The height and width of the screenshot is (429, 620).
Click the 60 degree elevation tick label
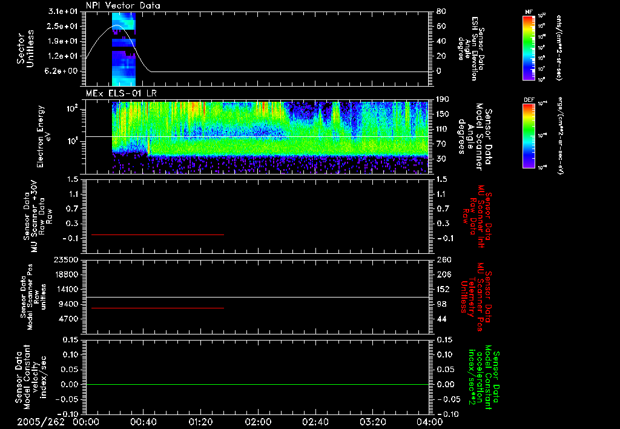(x=441, y=26)
